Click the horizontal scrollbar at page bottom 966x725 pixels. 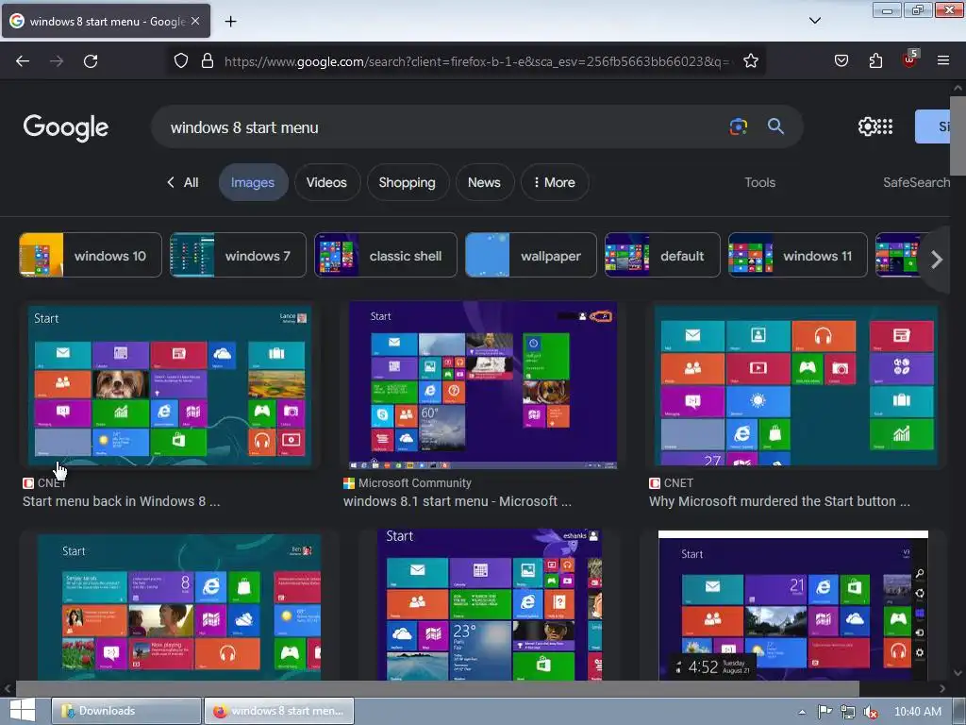pos(438,688)
